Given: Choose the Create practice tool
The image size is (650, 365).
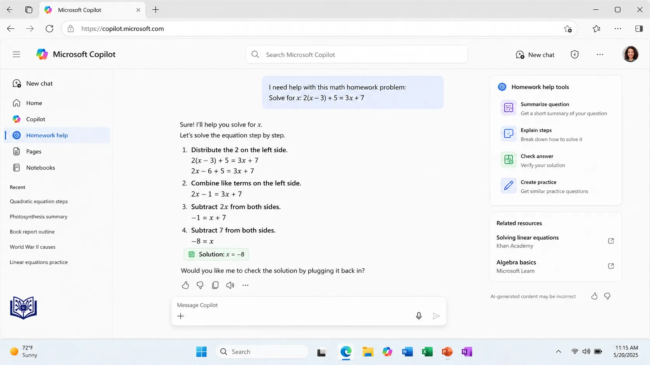Looking at the screenshot, I should (x=555, y=186).
